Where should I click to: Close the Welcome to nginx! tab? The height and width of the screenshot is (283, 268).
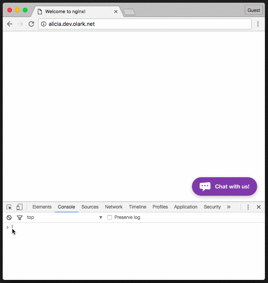coord(116,12)
